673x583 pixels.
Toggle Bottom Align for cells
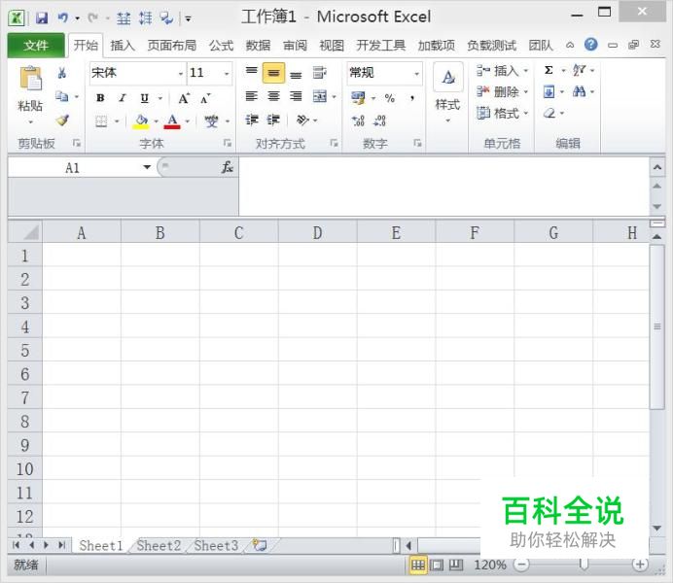(x=296, y=74)
